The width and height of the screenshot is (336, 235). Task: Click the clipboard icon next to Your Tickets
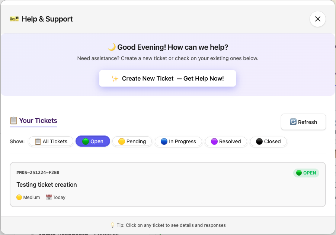point(13,120)
